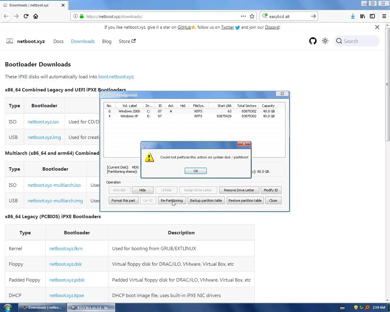Switch to the Downloads | netboot.xyz tab
The height and width of the screenshot is (312, 390).
click(34, 5)
